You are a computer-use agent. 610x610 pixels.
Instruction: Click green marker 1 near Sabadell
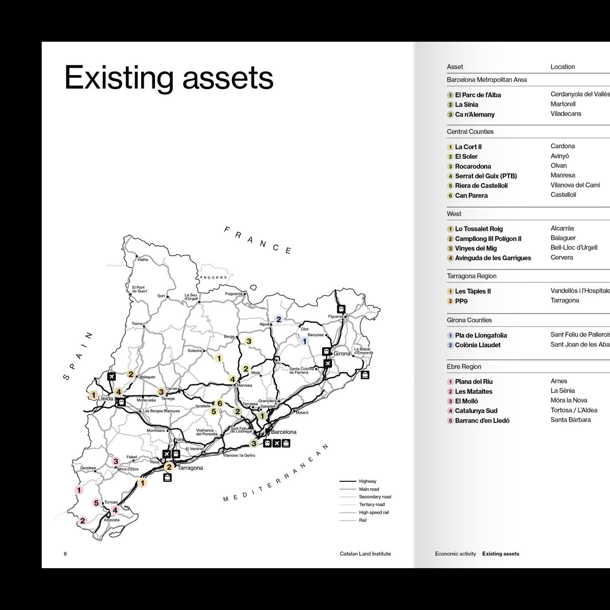[x=262, y=416]
